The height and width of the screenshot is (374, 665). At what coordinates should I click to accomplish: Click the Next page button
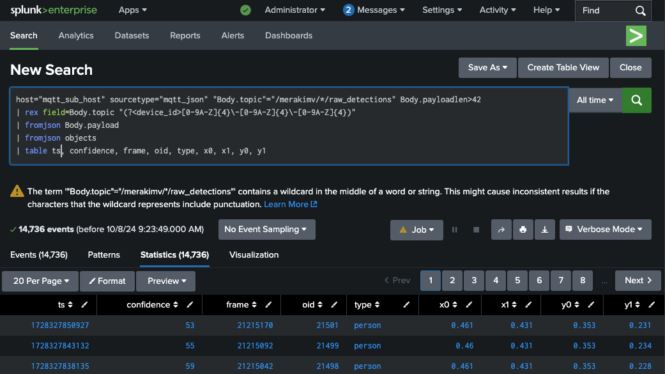point(638,281)
